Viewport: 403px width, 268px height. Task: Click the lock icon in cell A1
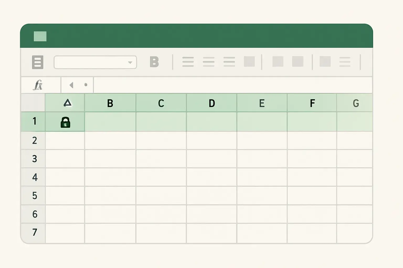[x=65, y=122]
